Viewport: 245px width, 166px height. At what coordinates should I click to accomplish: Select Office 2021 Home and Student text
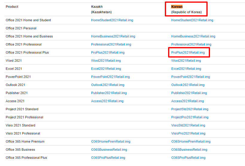point(28,20)
